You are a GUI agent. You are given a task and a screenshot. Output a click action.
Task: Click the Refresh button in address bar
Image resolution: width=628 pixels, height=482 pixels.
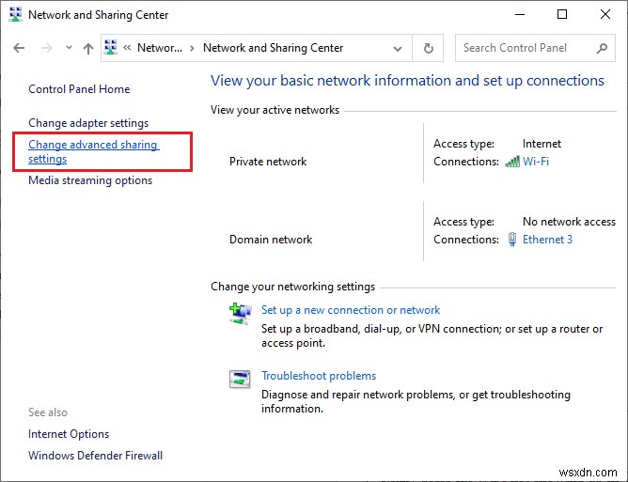[429, 48]
